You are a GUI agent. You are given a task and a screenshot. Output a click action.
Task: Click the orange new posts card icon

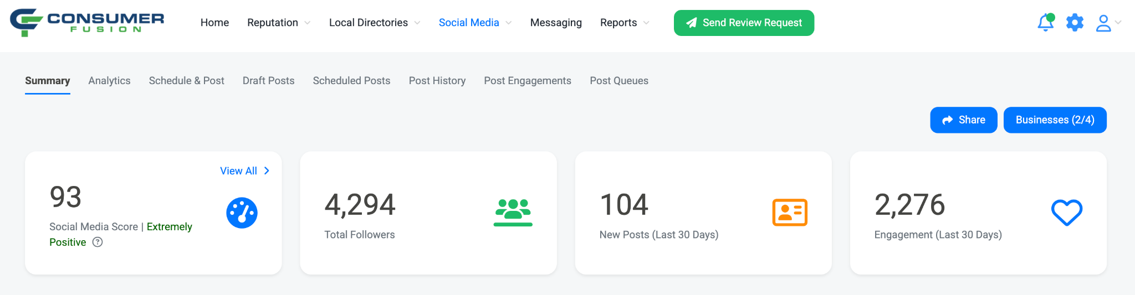point(790,213)
